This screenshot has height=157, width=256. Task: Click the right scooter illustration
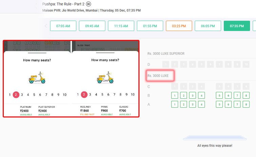tap(105, 77)
